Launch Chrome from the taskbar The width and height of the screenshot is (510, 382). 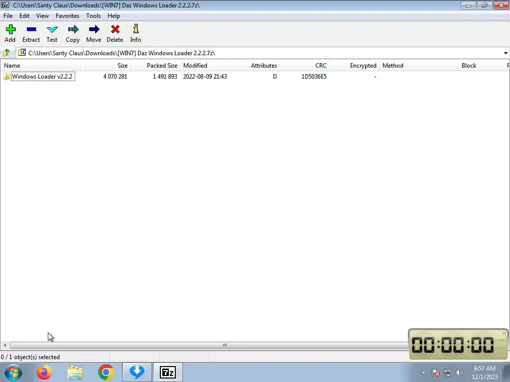click(106, 372)
